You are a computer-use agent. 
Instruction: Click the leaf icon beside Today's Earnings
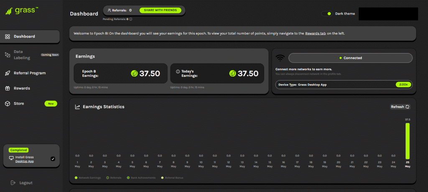[232, 74]
